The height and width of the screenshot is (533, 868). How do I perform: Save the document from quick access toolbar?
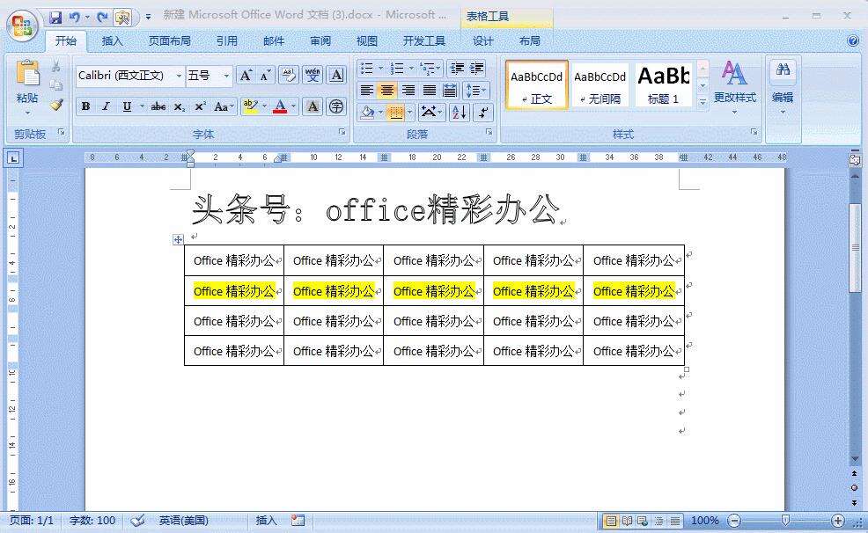[x=55, y=18]
